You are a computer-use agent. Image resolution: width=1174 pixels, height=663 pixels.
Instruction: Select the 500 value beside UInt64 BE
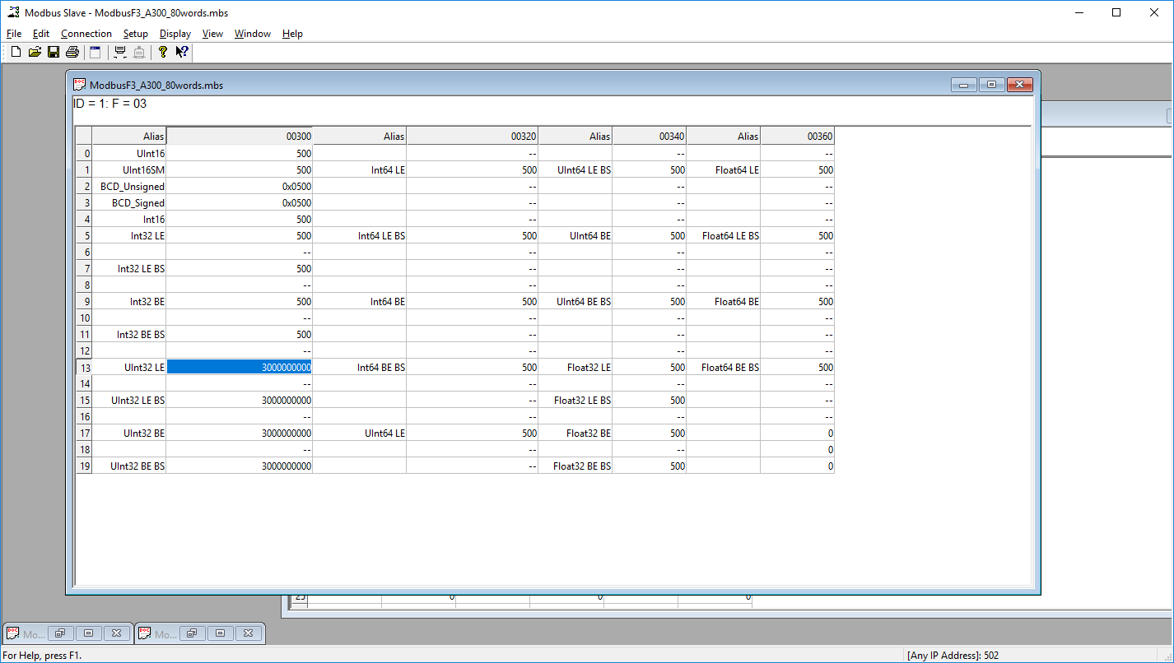pos(650,235)
